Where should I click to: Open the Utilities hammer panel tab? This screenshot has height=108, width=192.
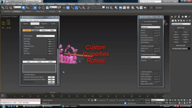click(189, 17)
